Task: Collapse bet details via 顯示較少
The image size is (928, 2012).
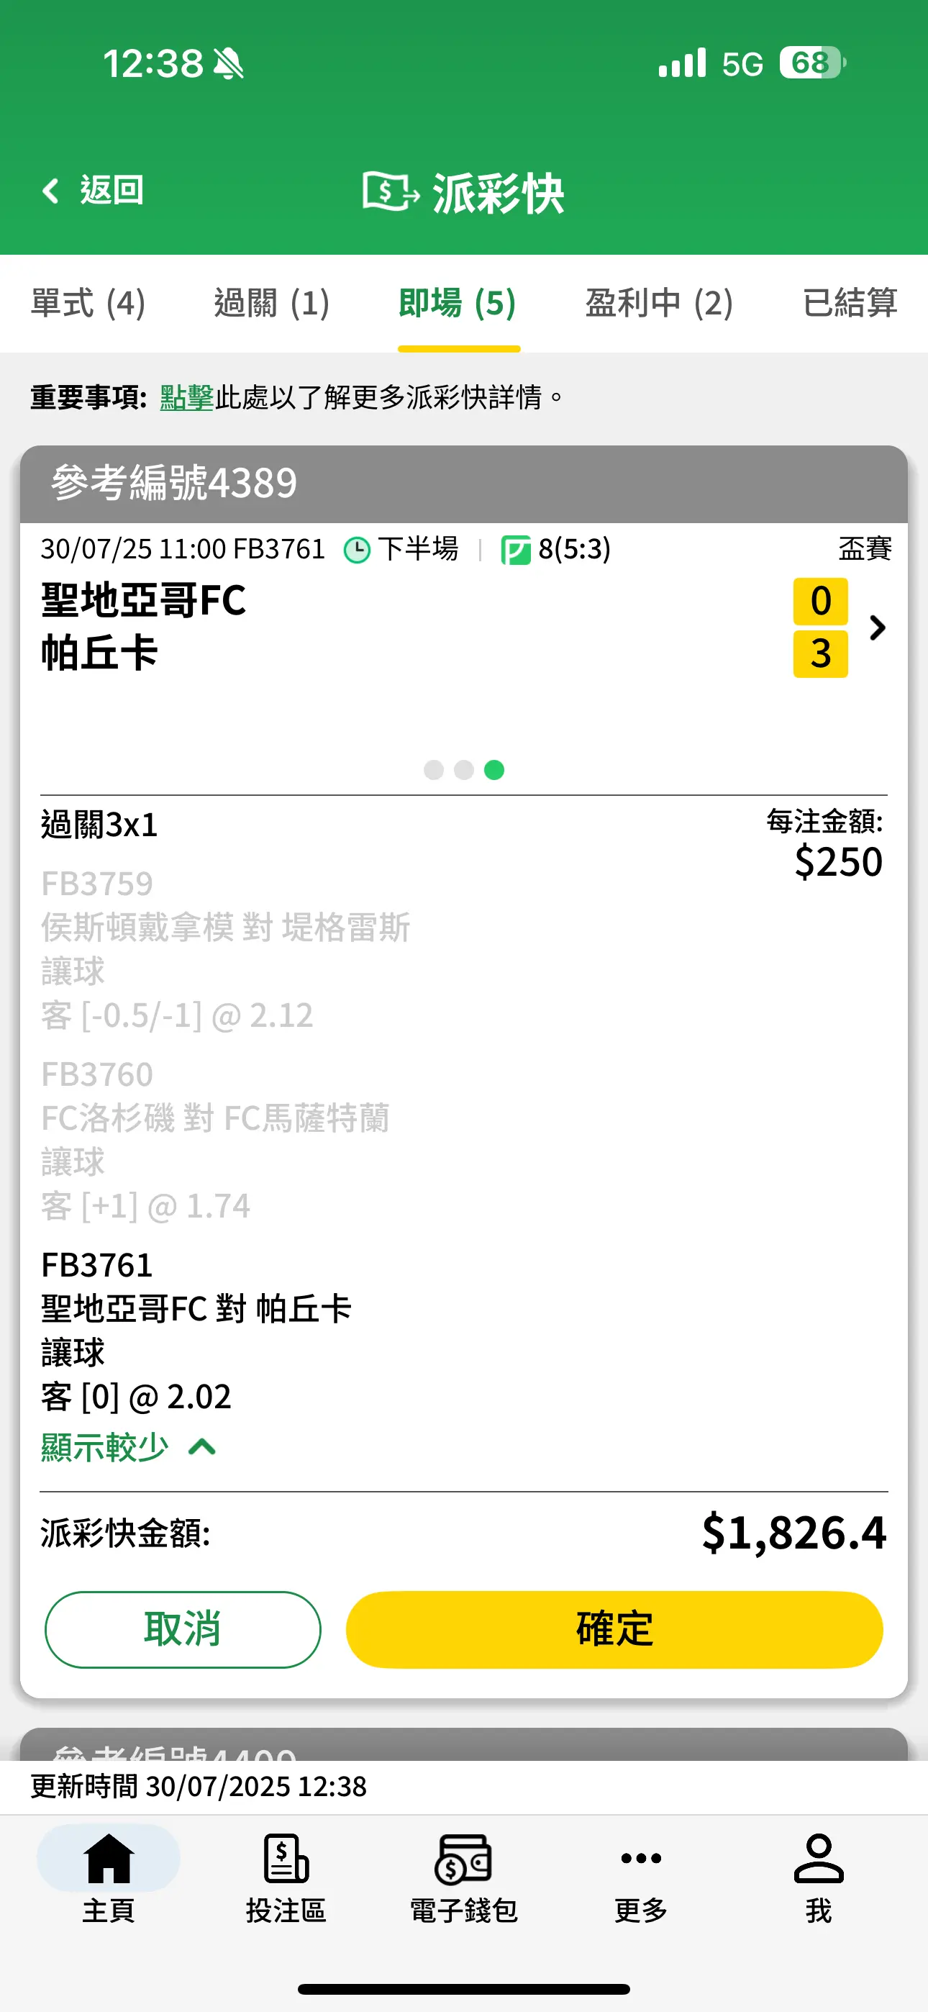Action: point(129,1447)
